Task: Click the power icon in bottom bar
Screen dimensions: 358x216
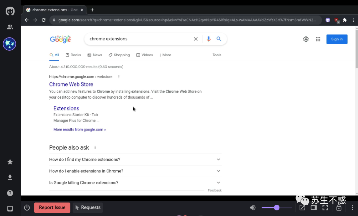Action: 27,208
